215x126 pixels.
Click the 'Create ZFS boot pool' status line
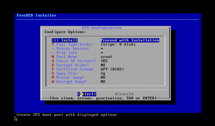[67, 115]
